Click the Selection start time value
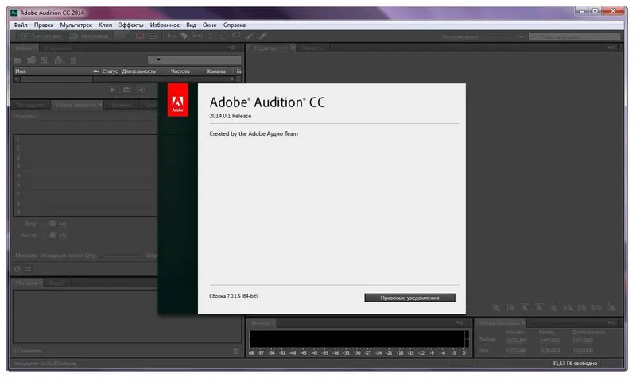The width and height of the screenshot is (636, 381). pyautogui.click(x=516, y=340)
